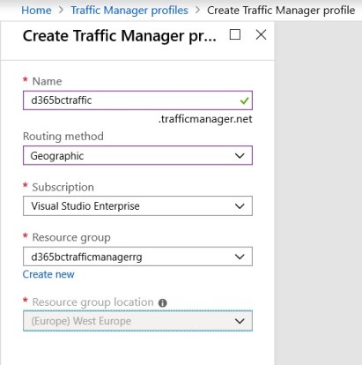Open the Routing method dropdown showing Geographic

click(137, 155)
